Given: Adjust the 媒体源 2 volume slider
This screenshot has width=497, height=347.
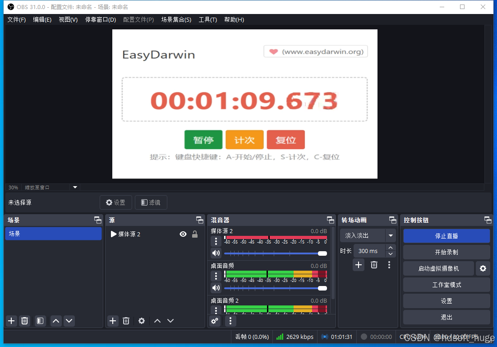Looking at the screenshot, I should 276,253.
